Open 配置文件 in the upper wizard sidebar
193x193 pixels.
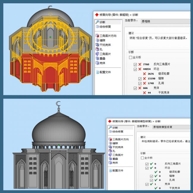(x=105, y=72)
